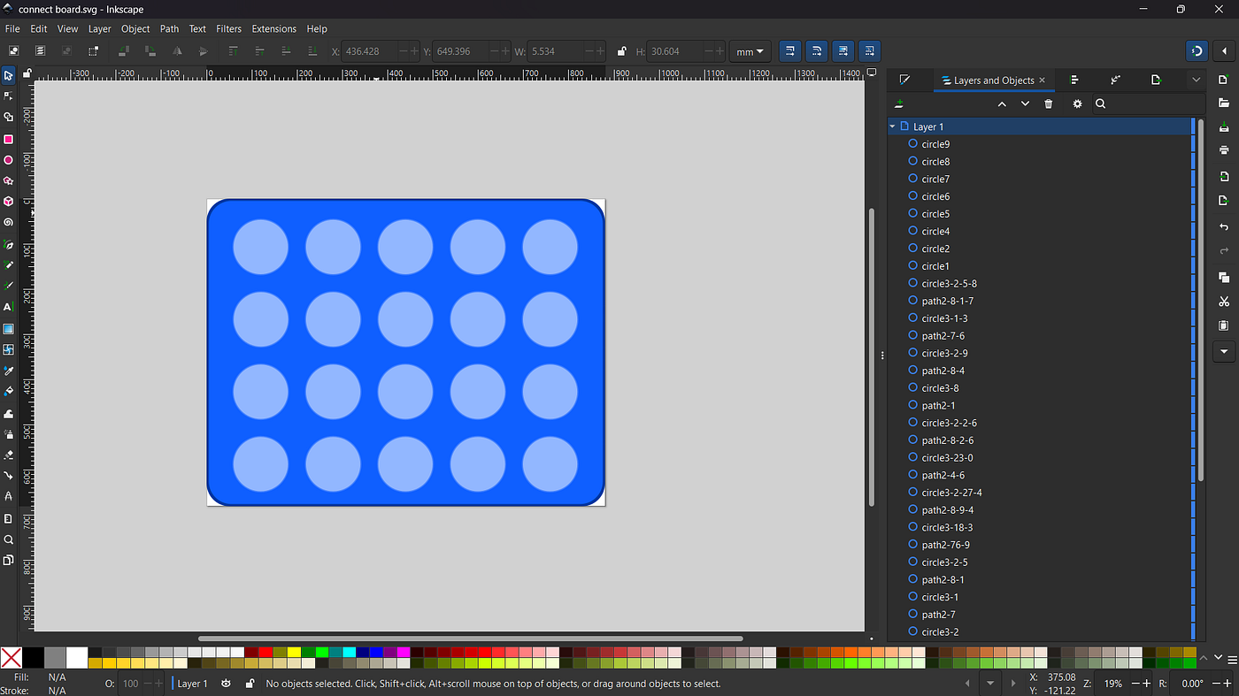
Task: Open the dock panel chevron menu
Action: pos(1197,80)
